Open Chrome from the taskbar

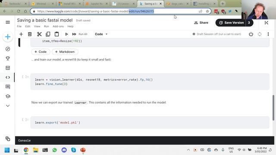[x=26, y=150]
